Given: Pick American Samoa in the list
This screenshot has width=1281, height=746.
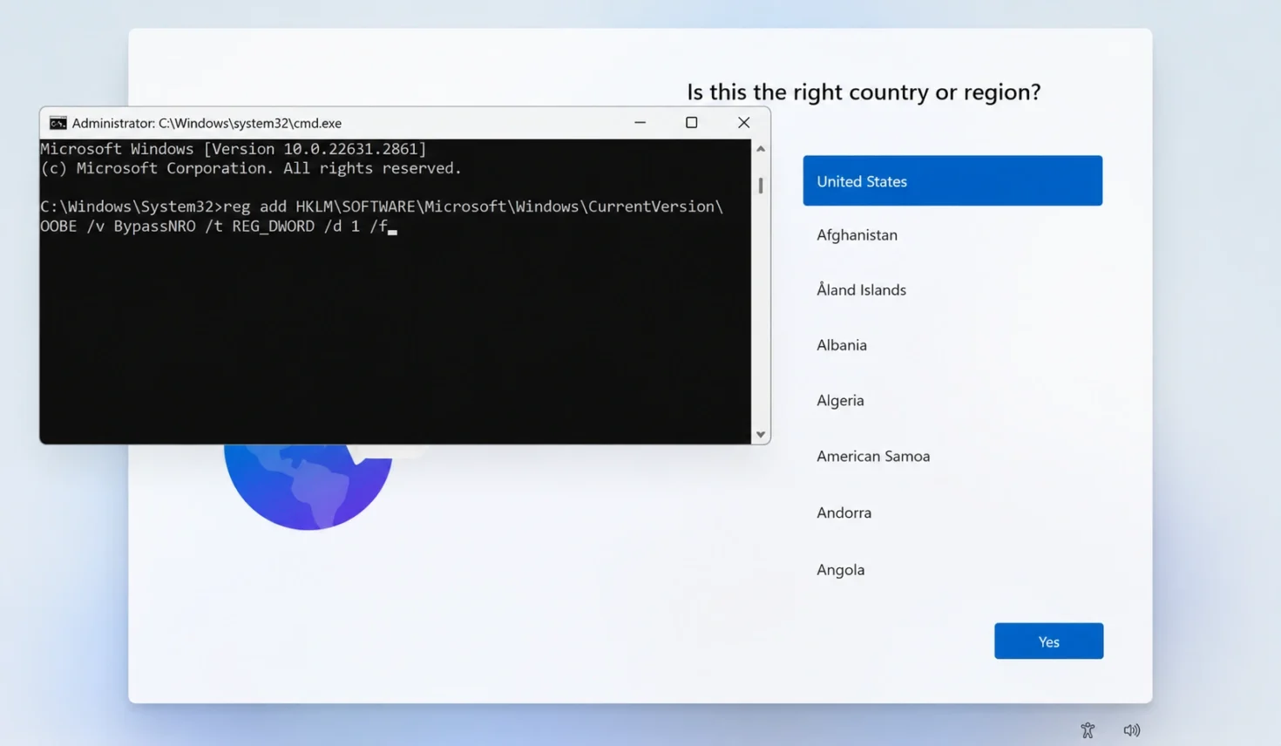Looking at the screenshot, I should [x=952, y=456].
